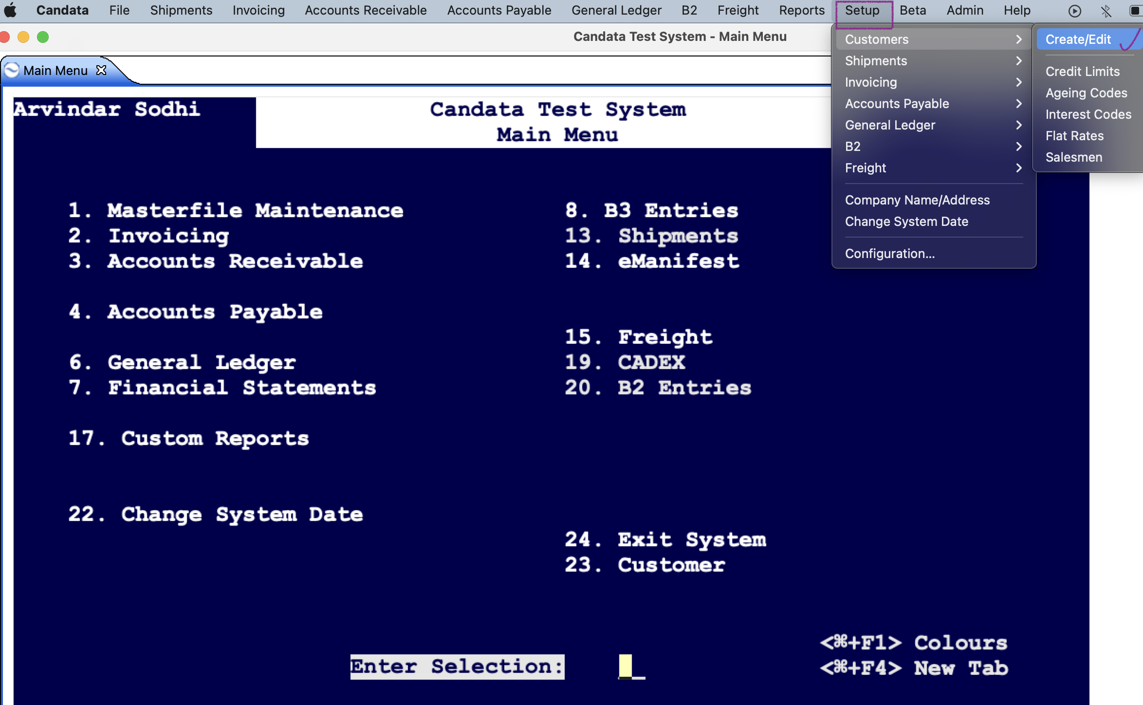The width and height of the screenshot is (1143, 705).
Task: Select Interest Codes submenu item
Action: pyautogui.click(x=1089, y=114)
